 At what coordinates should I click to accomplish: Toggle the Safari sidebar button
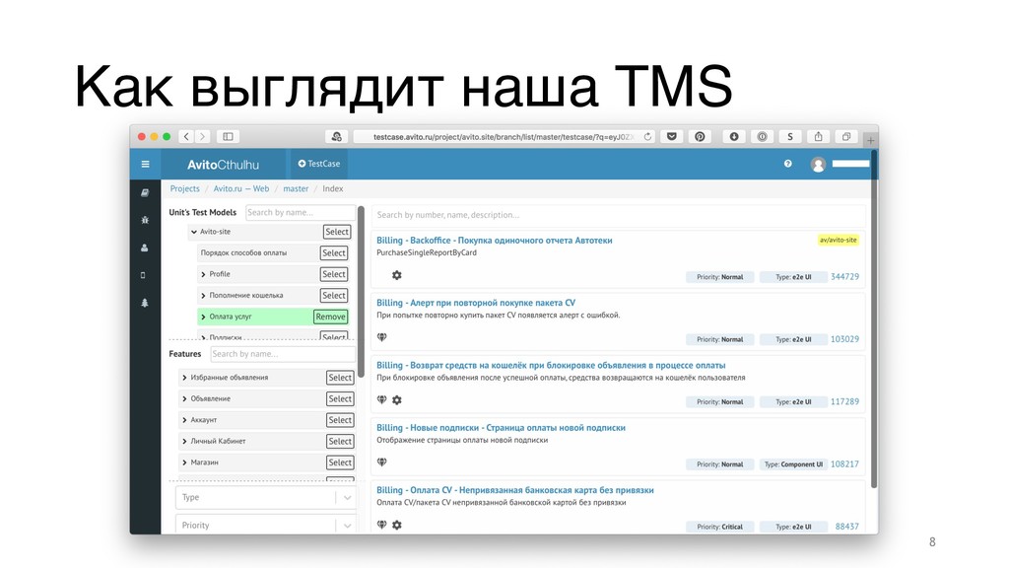point(228,136)
